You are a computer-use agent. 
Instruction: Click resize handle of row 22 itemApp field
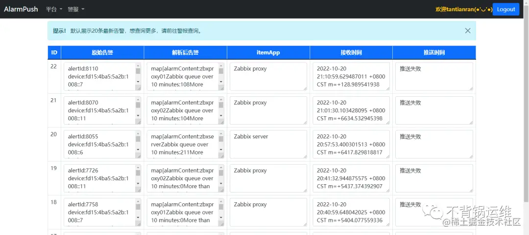[x=305, y=88]
